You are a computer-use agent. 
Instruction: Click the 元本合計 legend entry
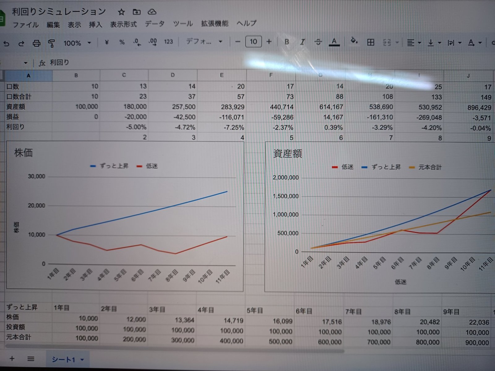(x=425, y=167)
